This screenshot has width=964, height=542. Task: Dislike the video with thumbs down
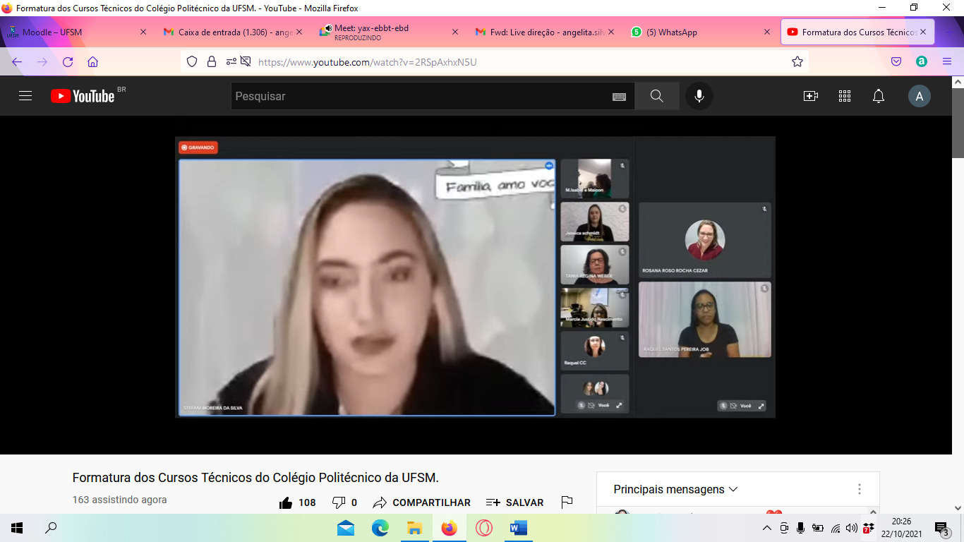tap(339, 502)
